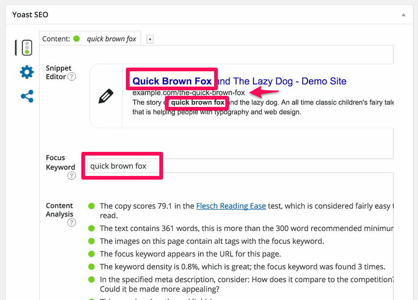Image resolution: width=418 pixels, height=300 pixels.
Task: Click the Yoast SEO panel heading
Action: click(x=30, y=15)
